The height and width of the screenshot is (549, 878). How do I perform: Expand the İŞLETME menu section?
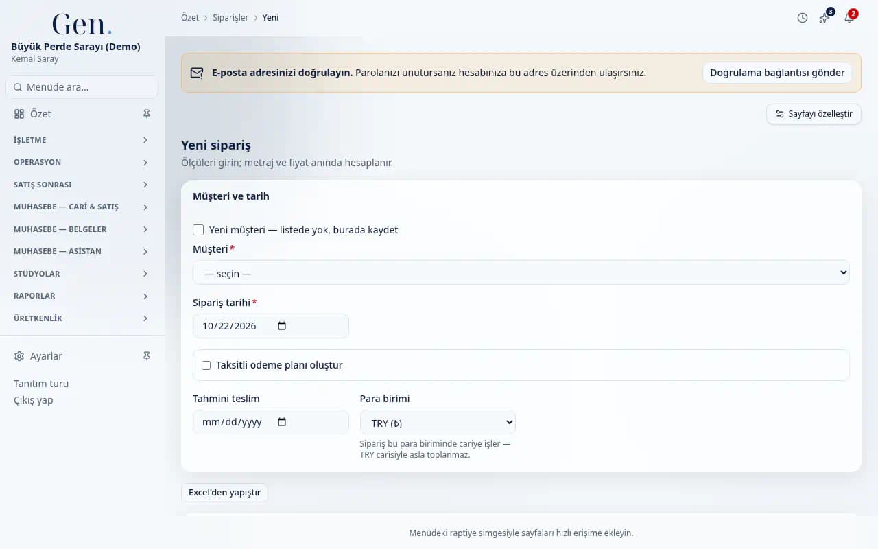[x=82, y=140]
